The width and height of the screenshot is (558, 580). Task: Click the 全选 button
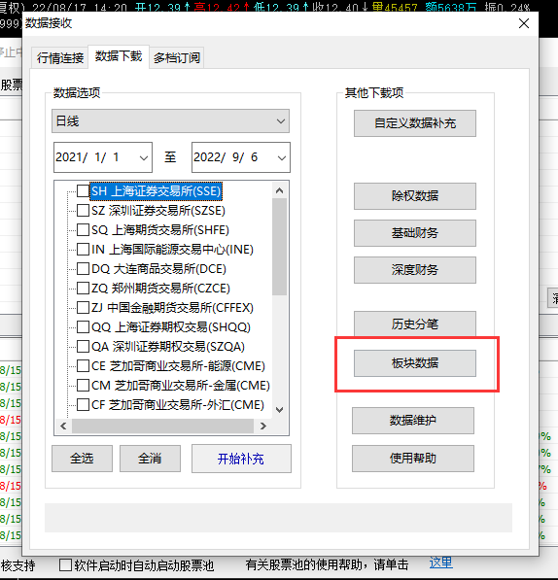(x=82, y=459)
